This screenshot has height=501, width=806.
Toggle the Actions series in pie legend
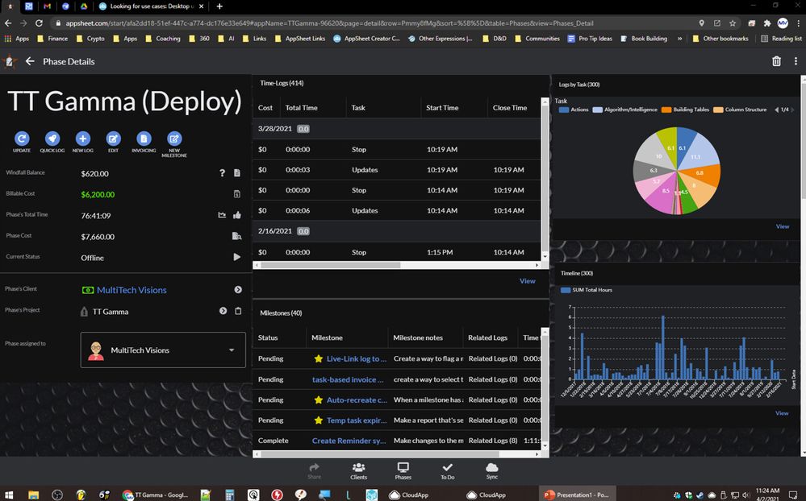pyautogui.click(x=573, y=110)
